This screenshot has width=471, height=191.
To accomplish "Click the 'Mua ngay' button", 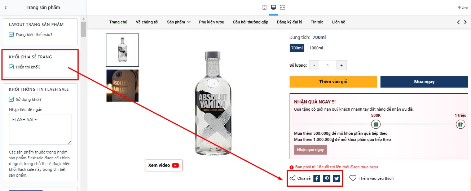I will (x=424, y=82).
